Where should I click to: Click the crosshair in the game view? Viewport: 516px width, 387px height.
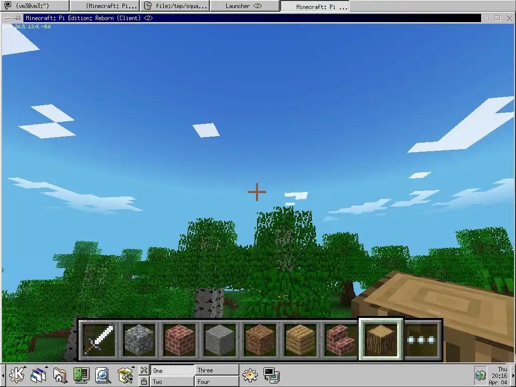point(257,192)
